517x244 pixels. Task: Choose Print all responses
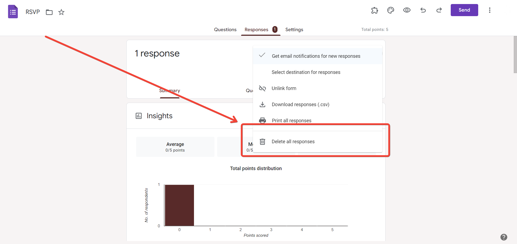(318, 121)
